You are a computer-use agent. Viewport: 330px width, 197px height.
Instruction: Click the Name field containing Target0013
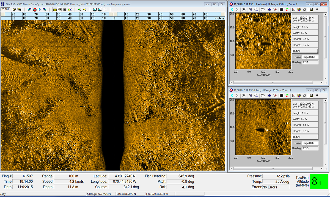point(310,57)
